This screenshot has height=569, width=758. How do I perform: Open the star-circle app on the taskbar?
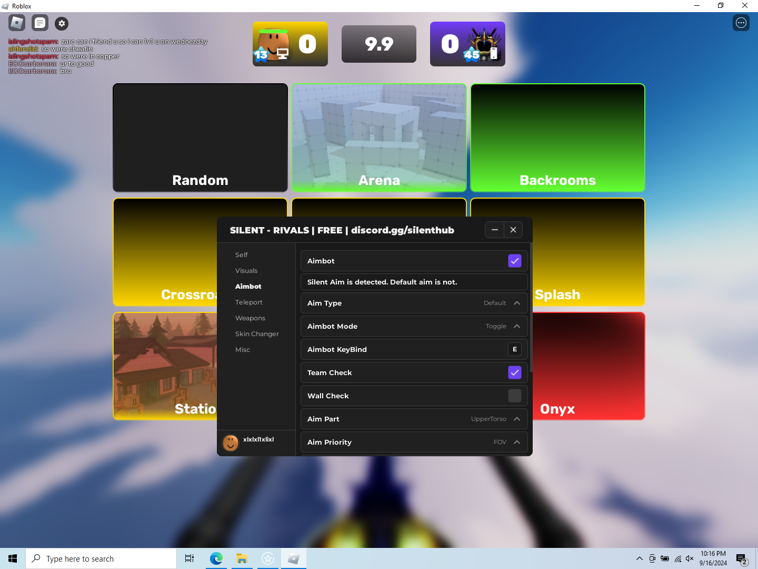coord(267,558)
